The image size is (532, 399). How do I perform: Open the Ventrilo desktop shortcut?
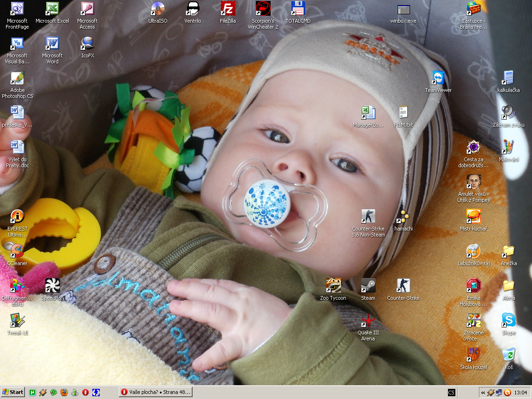[x=193, y=9]
